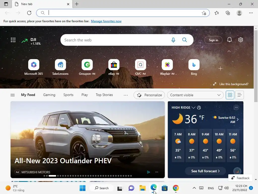The height and width of the screenshot is (194, 258).
Task: Click the Feedback button
Action: coord(240,178)
